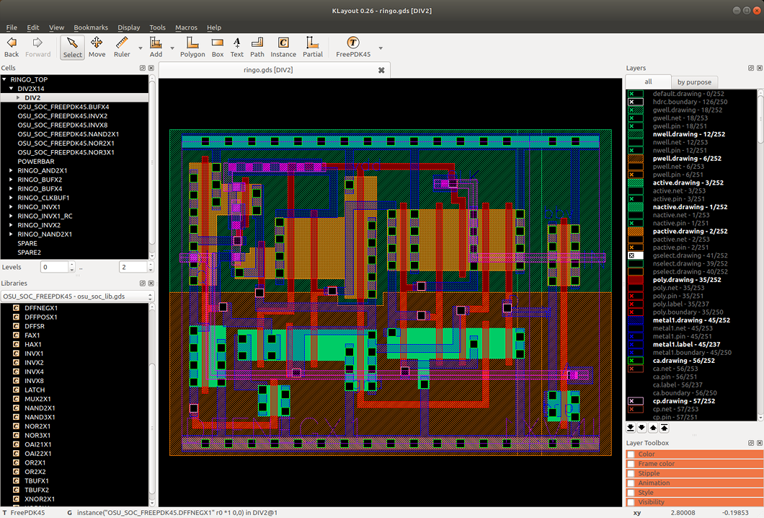Enable the Stipple checkbox
The image size is (764, 518).
[x=631, y=473]
